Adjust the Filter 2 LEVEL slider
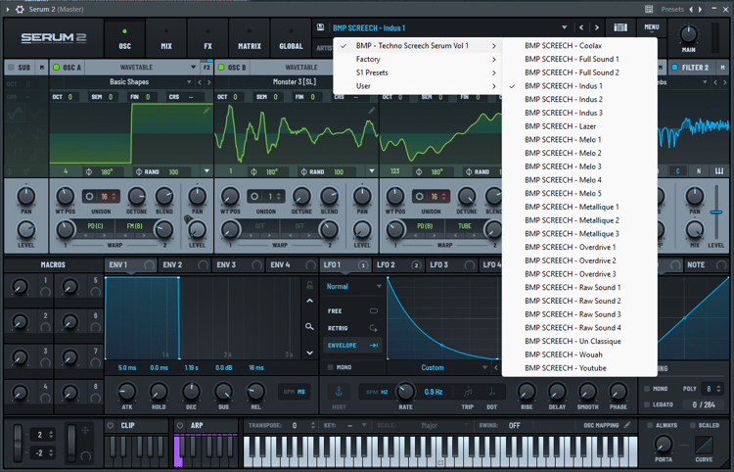 715,212
